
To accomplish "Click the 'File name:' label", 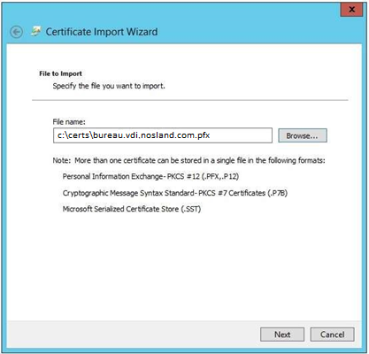I will pyautogui.click(x=69, y=121).
